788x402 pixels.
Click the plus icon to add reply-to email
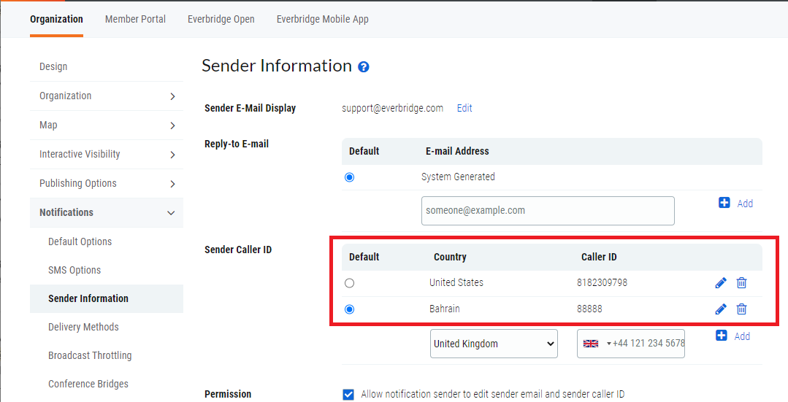tap(724, 203)
